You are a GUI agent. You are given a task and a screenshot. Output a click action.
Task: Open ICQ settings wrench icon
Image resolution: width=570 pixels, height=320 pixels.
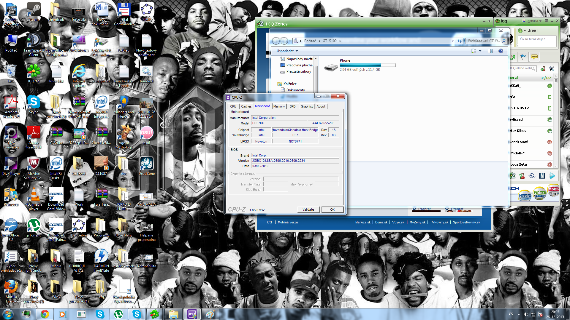(552, 68)
